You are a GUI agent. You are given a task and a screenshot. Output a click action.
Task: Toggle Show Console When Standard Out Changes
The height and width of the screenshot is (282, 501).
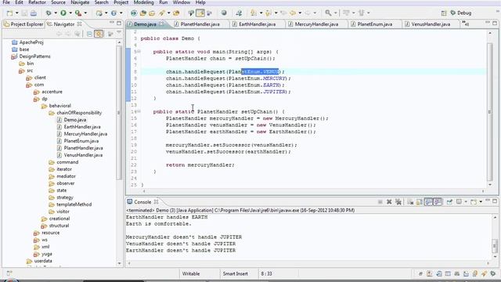(428, 202)
